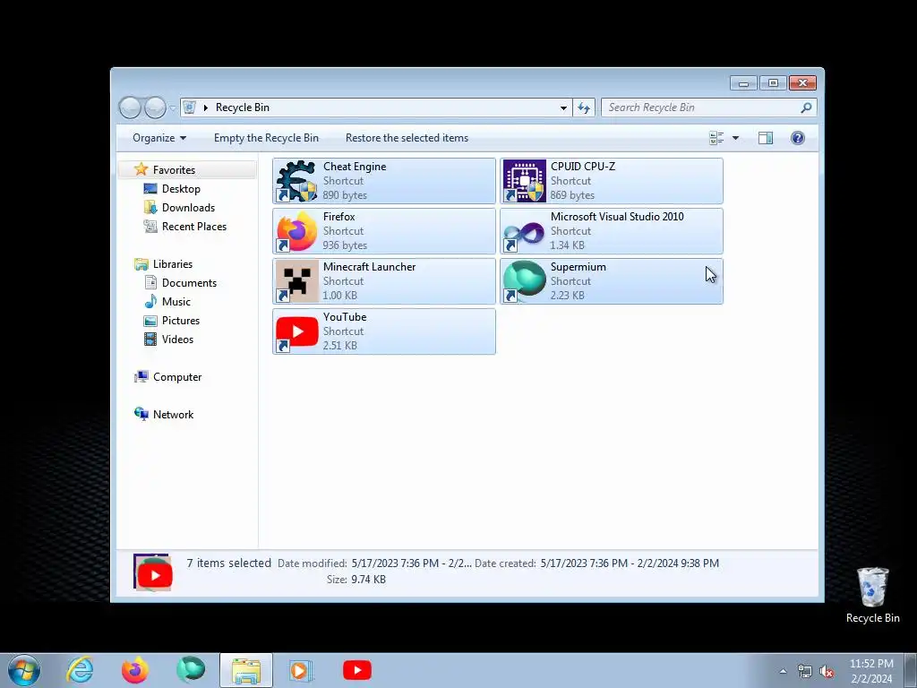Select Computer in the navigation pane
917x688 pixels.
pyautogui.click(x=176, y=377)
